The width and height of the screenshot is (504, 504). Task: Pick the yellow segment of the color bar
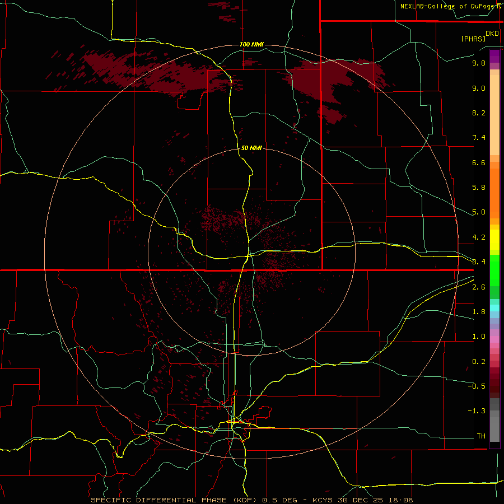494,240
